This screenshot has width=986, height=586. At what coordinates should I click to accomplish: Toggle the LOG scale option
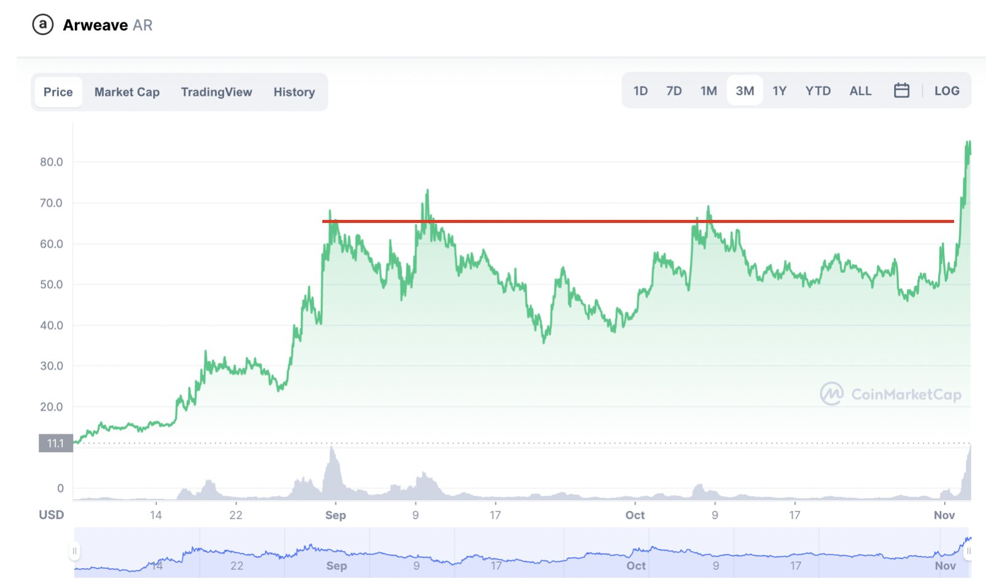(947, 91)
